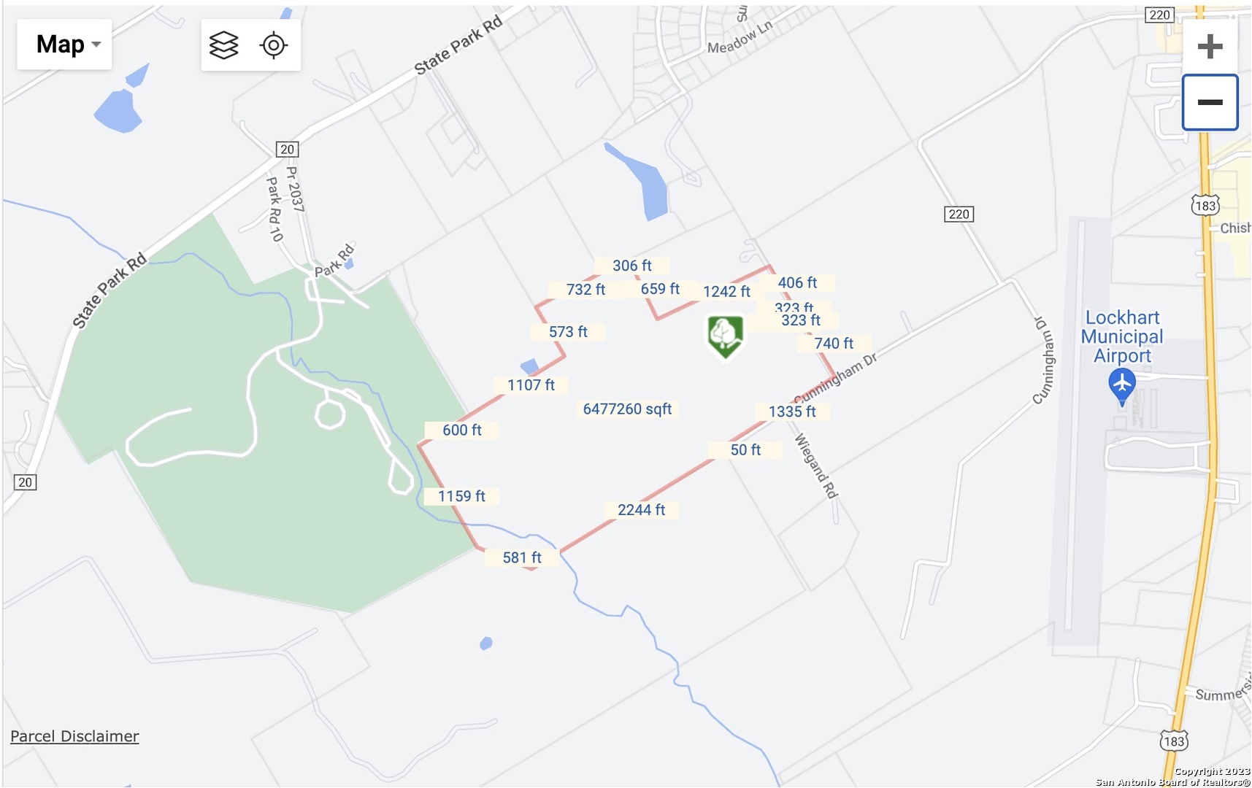Center map with the locate target icon

tap(274, 45)
